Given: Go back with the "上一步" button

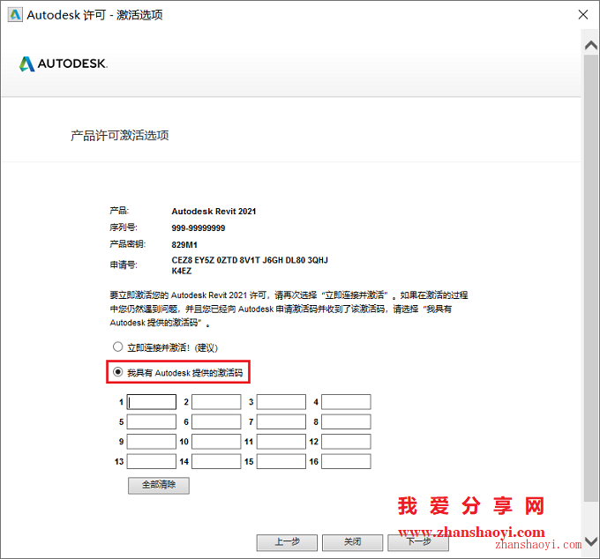Looking at the screenshot, I should click(287, 542).
